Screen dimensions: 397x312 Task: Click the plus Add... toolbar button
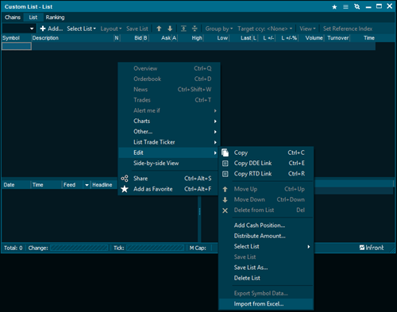(x=52, y=29)
